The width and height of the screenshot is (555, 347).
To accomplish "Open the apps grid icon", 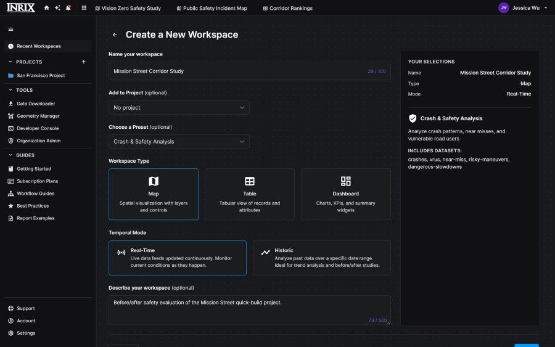I will (84, 8).
